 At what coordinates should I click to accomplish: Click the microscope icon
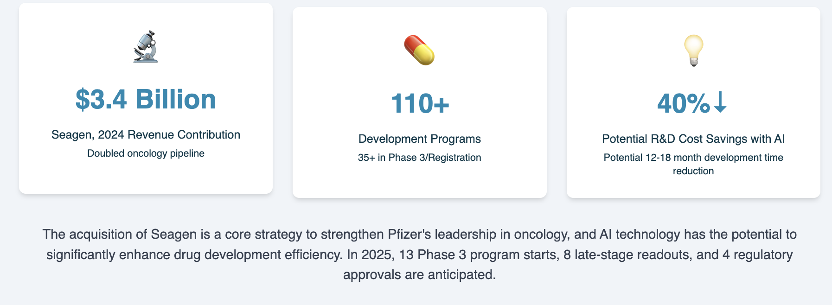coord(146,47)
